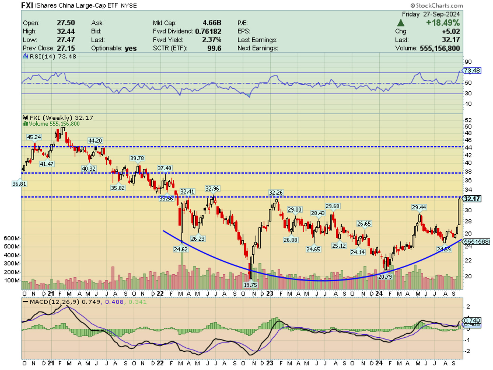Click the 44.20 peak price label
The image size is (493, 370).
coord(95,140)
